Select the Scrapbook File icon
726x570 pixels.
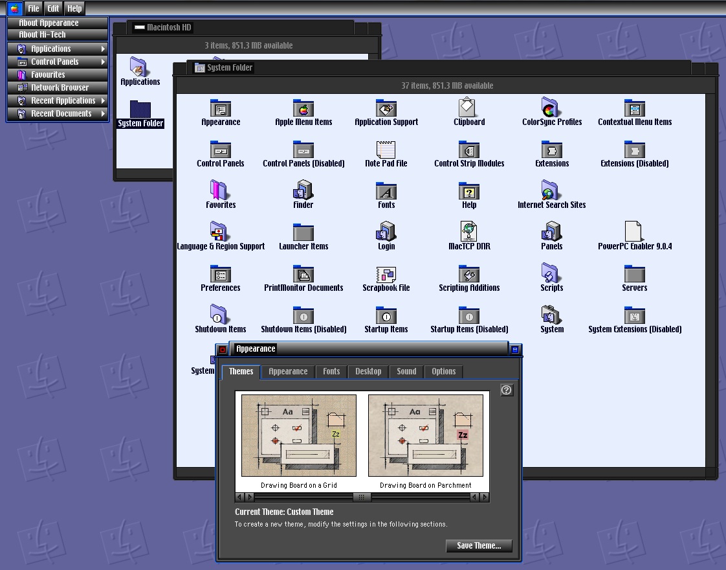[x=386, y=274]
